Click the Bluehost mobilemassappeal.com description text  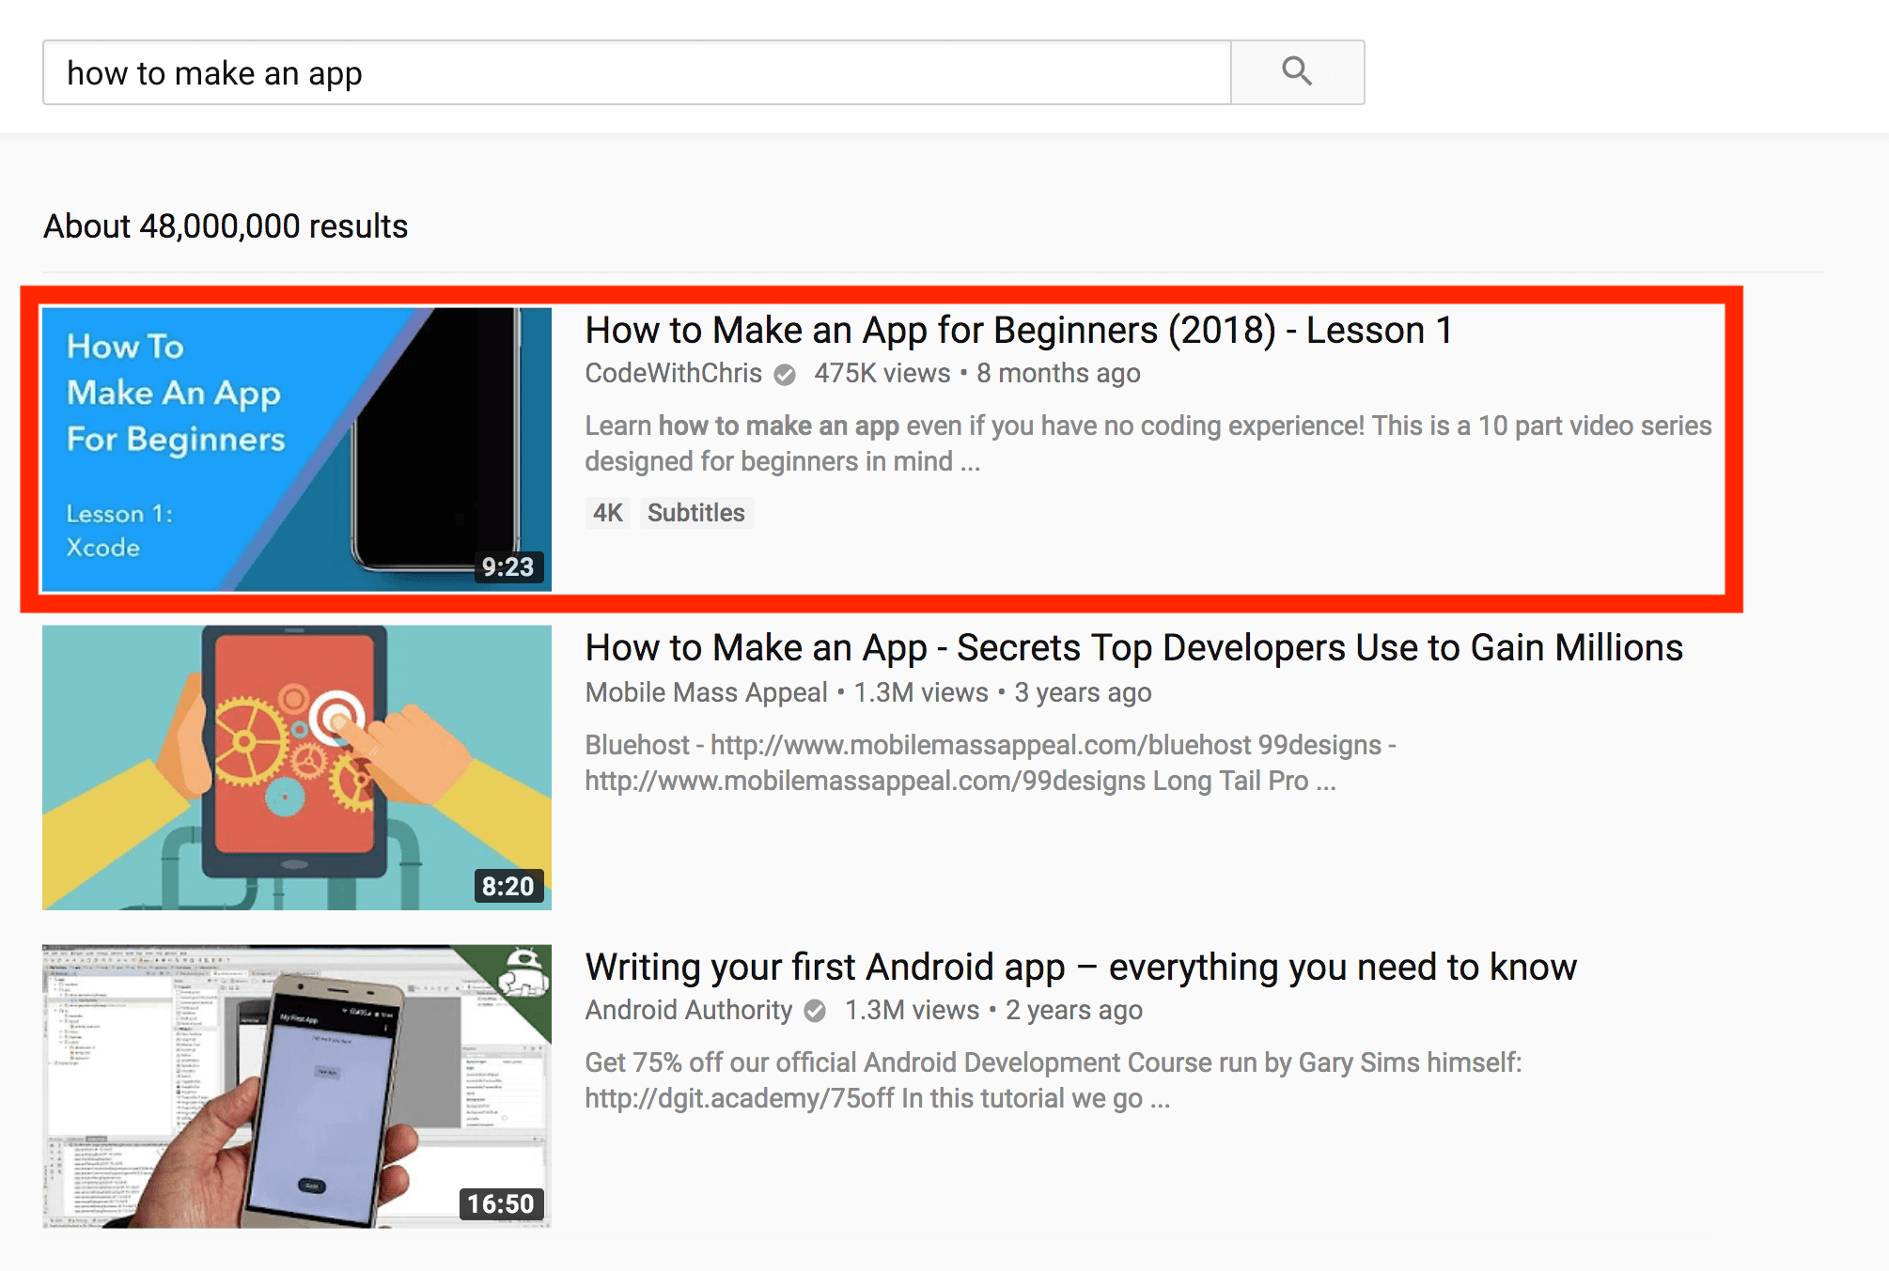991,763
